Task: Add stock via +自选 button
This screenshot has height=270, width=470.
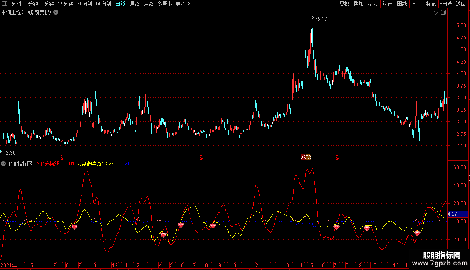Action: coord(446,4)
